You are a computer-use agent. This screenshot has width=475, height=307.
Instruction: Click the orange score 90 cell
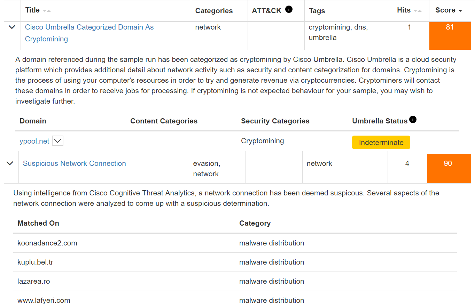(448, 169)
